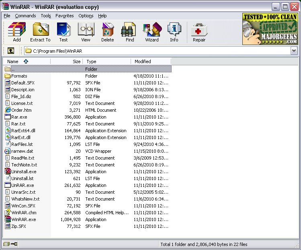Viewport: 301px width, 250px height.
Task: Sort files by Modified column header
Action: (143, 61)
